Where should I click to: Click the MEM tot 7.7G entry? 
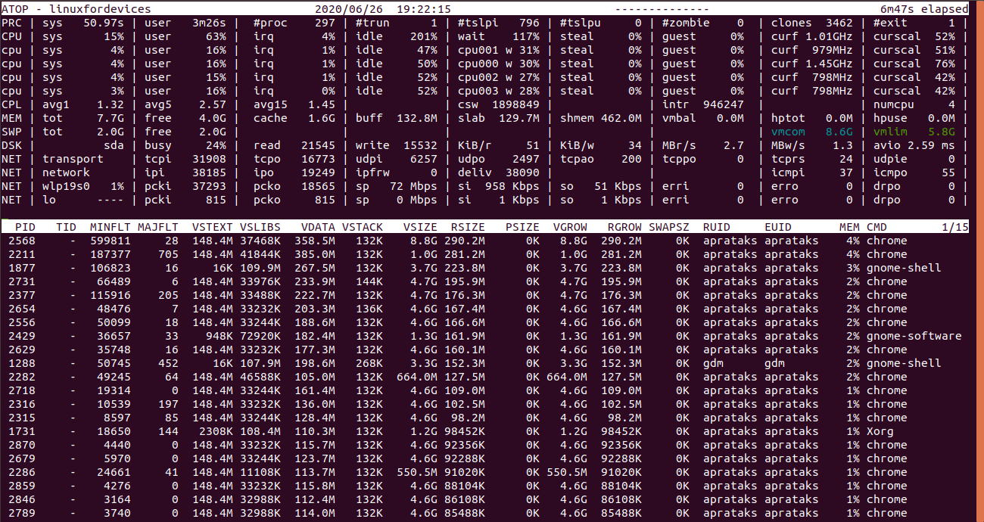click(x=83, y=118)
